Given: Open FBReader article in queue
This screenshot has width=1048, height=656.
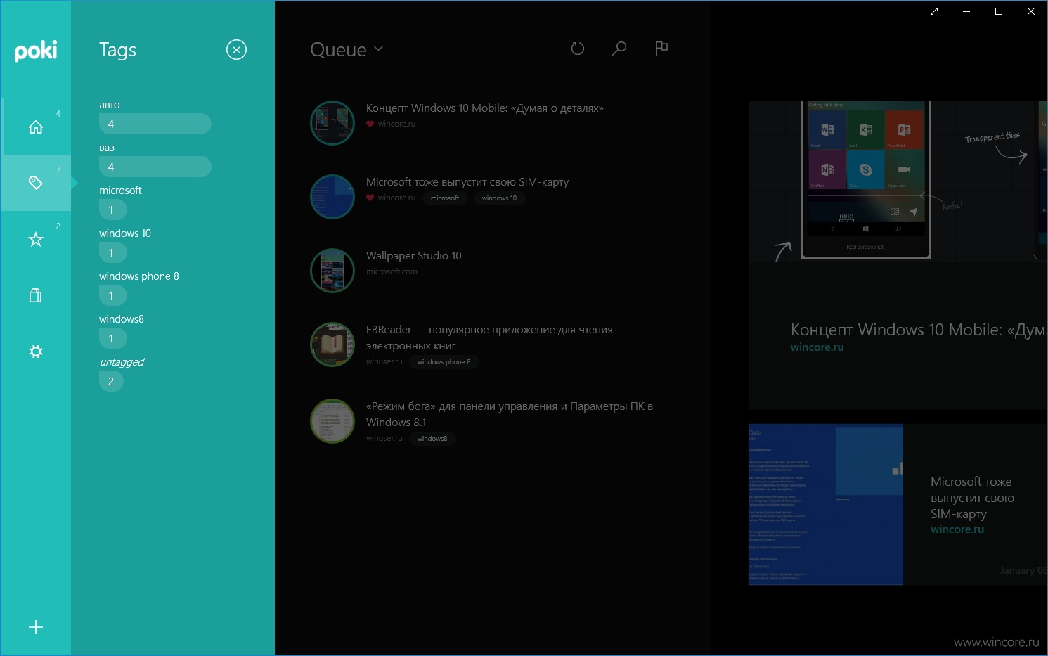Looking at the screenshot, I should coord(489,337).
